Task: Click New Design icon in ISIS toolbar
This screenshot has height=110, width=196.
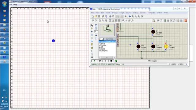Action: [x=92, y=16]
